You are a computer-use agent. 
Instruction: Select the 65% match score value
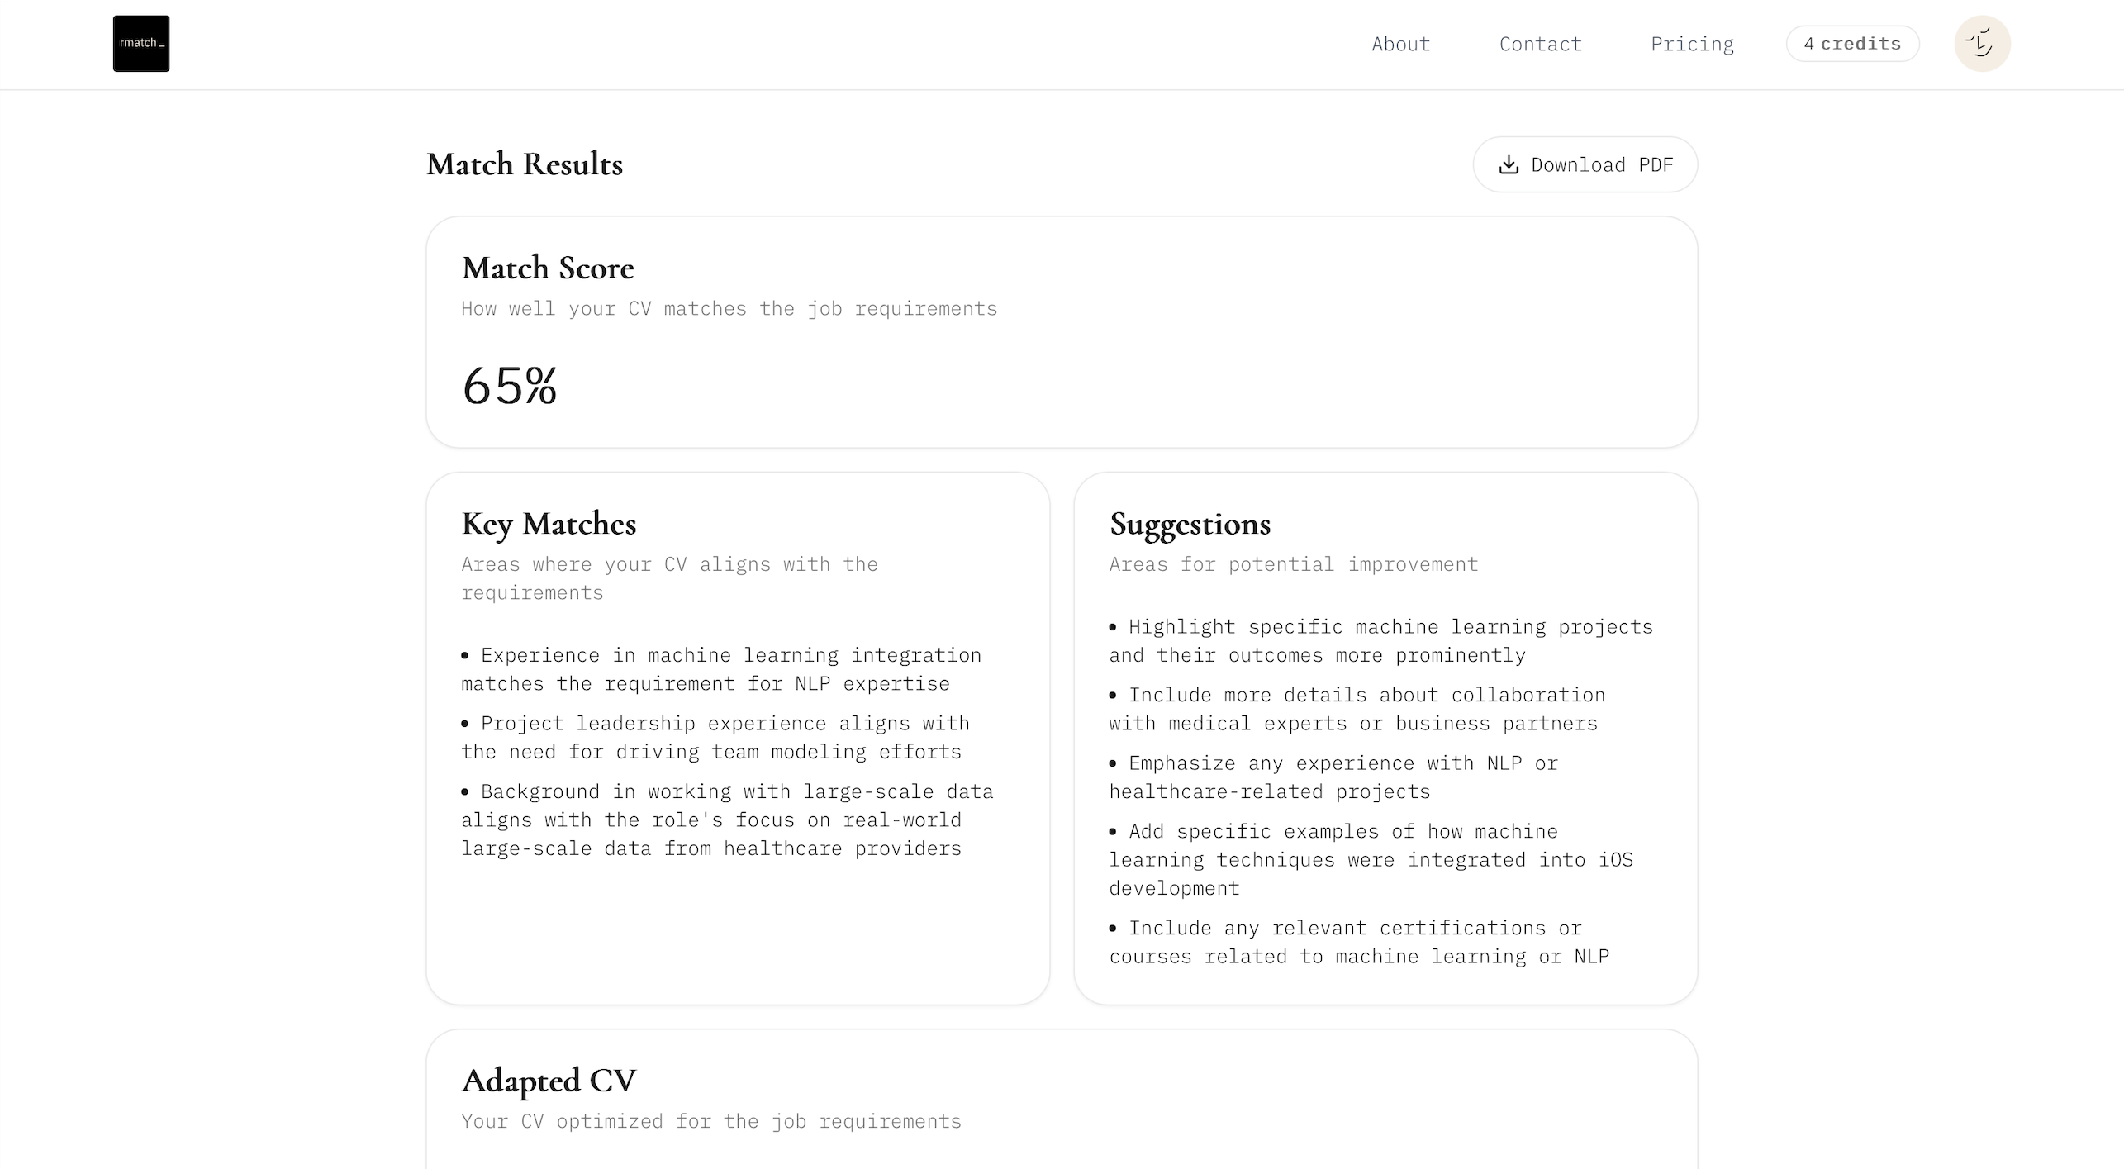click(x=510, y=386)
